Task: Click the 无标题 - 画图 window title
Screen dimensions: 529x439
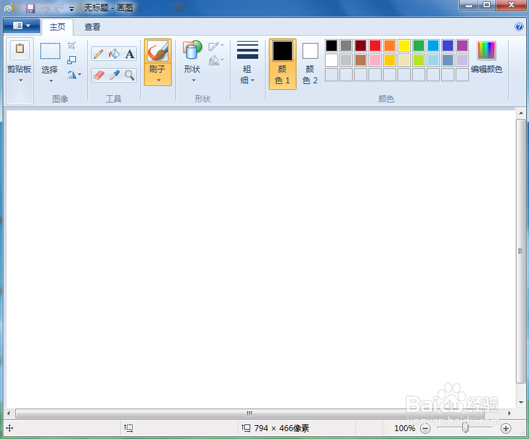Action: [x=108, y=8]
